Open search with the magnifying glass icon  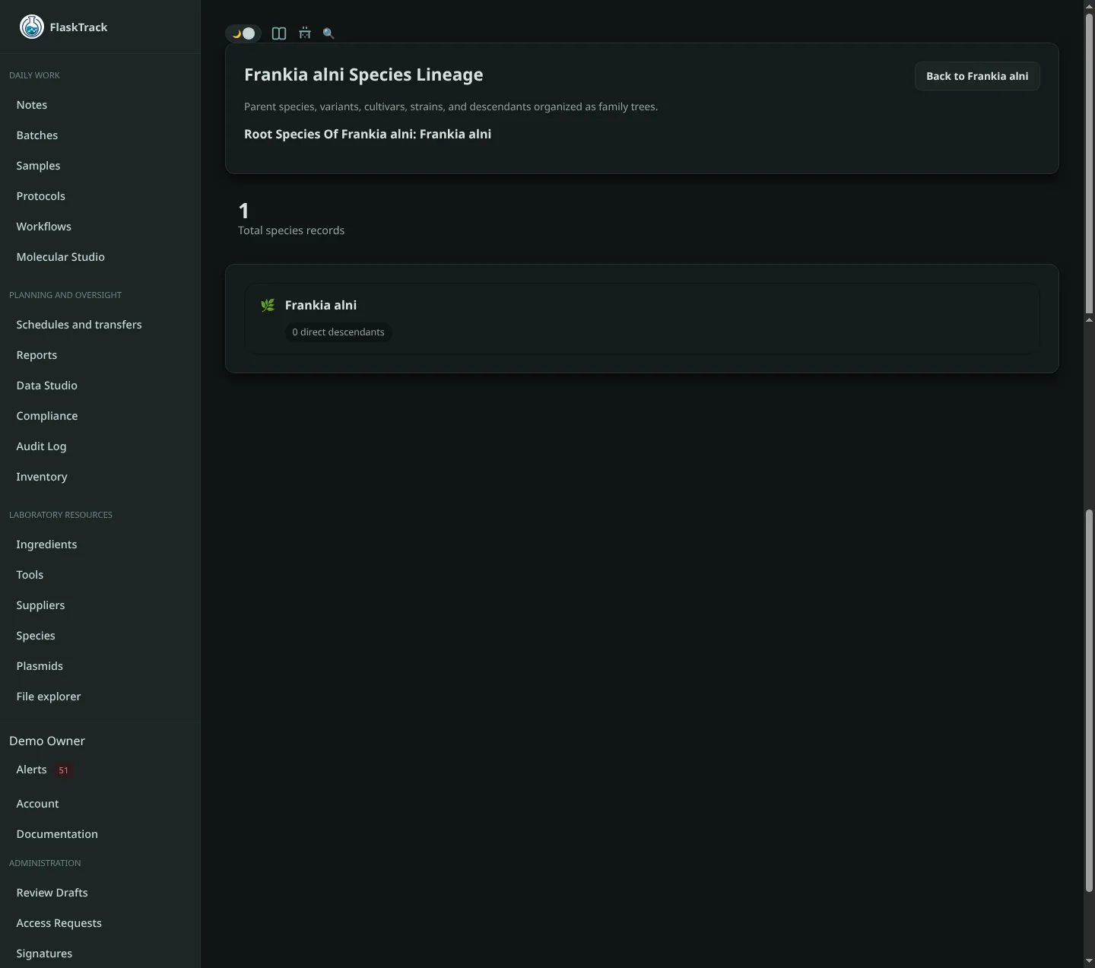[x=328, y=33]
